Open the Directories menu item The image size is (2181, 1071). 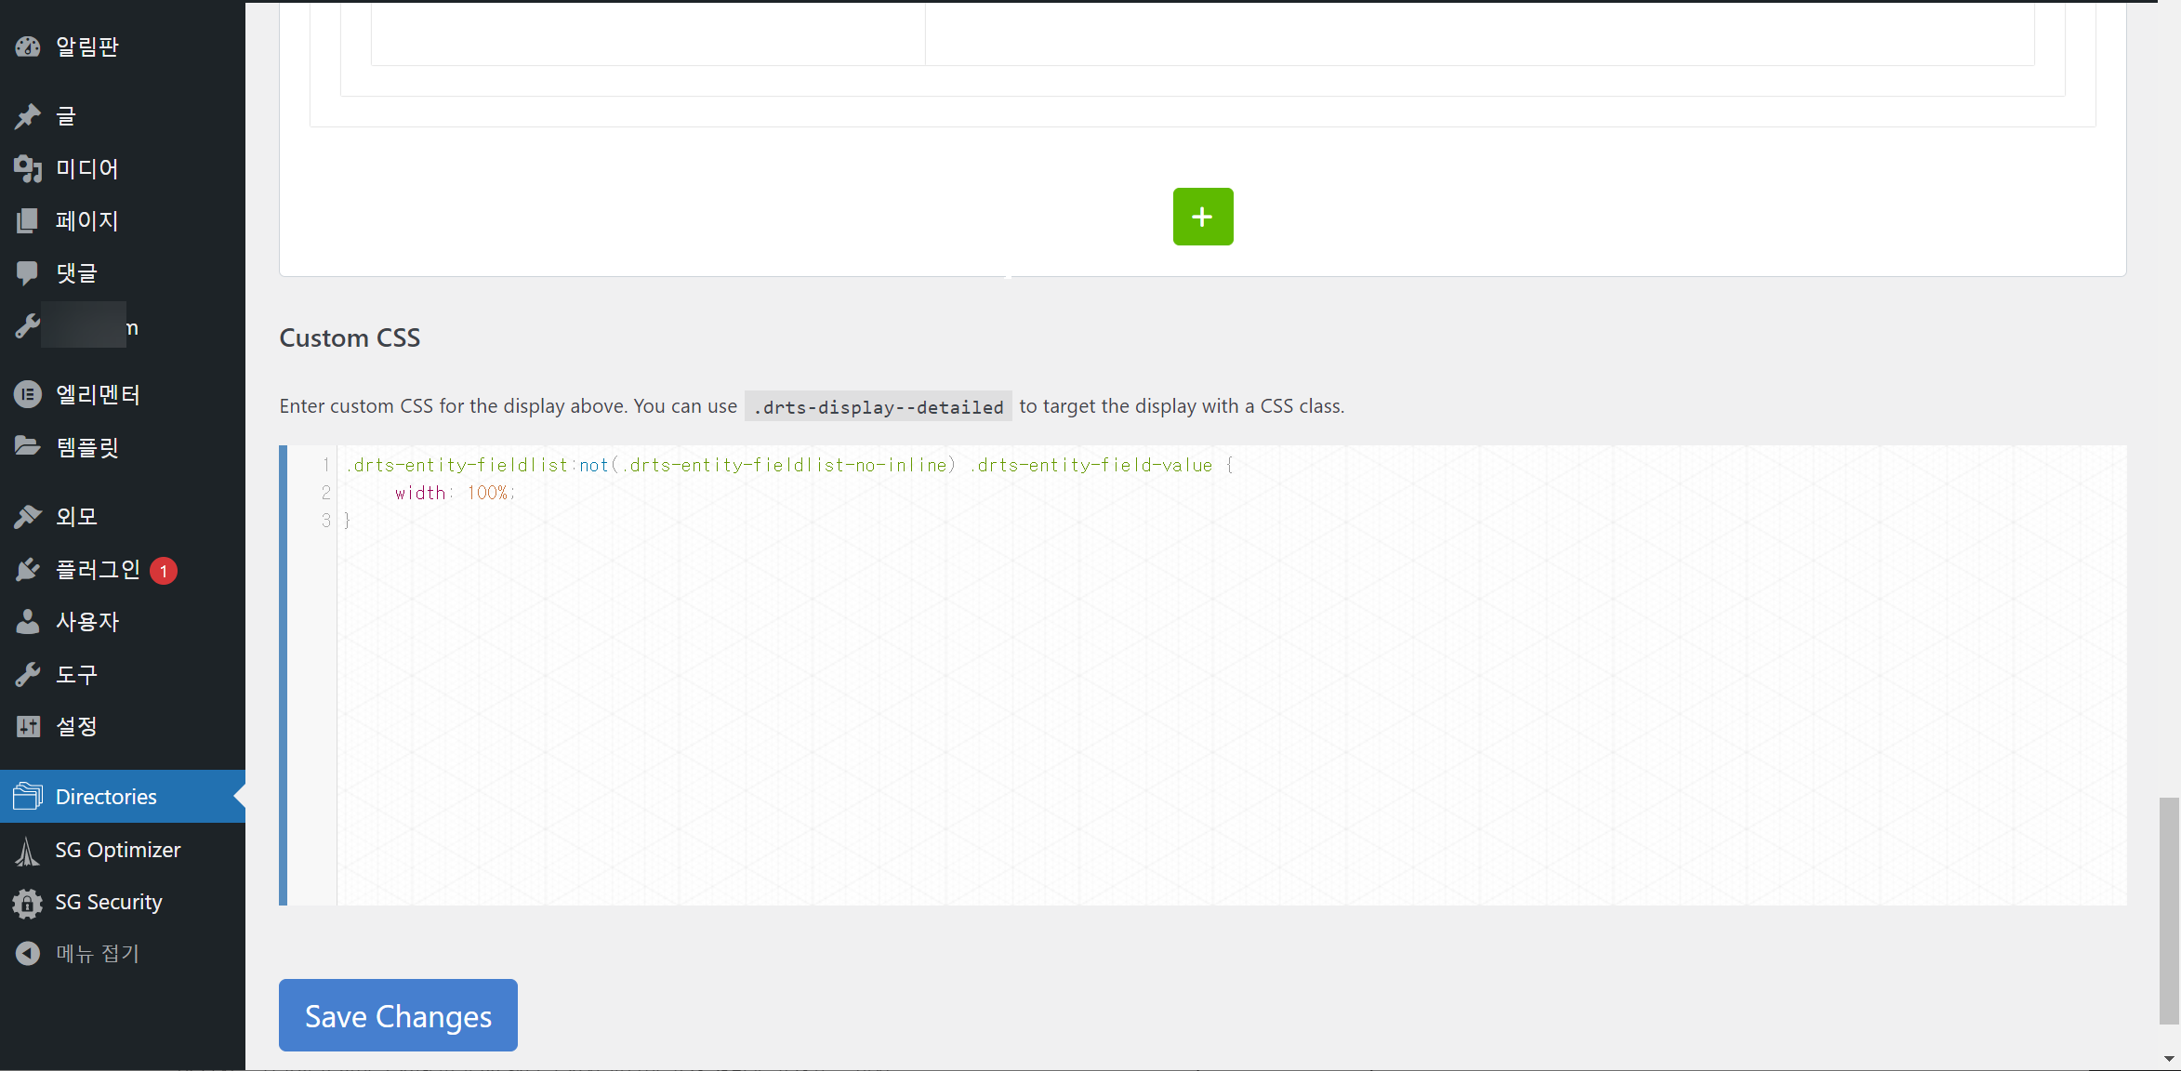[106, 797]
